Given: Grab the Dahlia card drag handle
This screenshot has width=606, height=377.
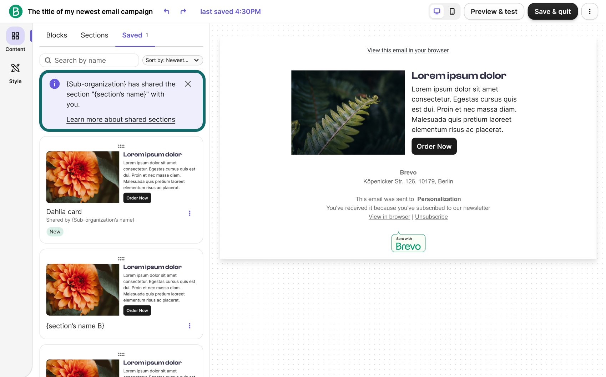Looking at the screenshot, I should (x=121, y=146).
